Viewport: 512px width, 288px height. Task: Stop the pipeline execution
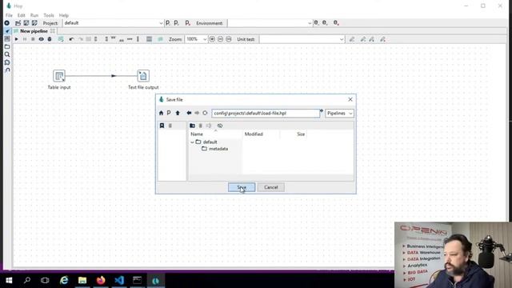[33, 39]
